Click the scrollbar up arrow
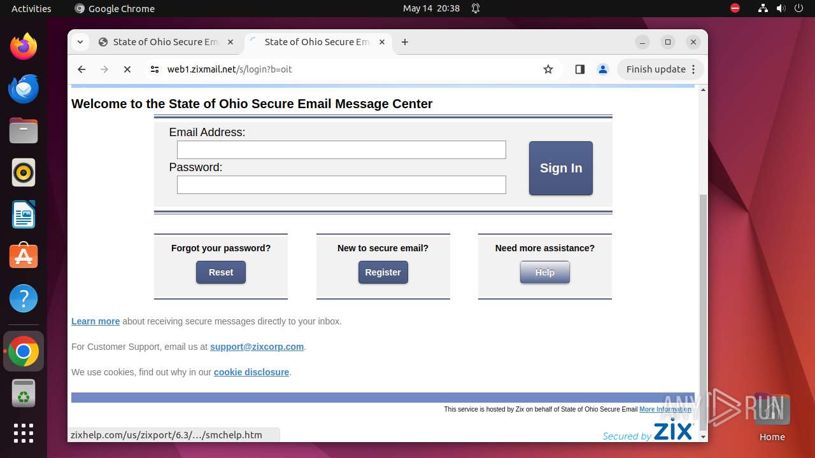This screenshot has height=458, width=815. 703,90
